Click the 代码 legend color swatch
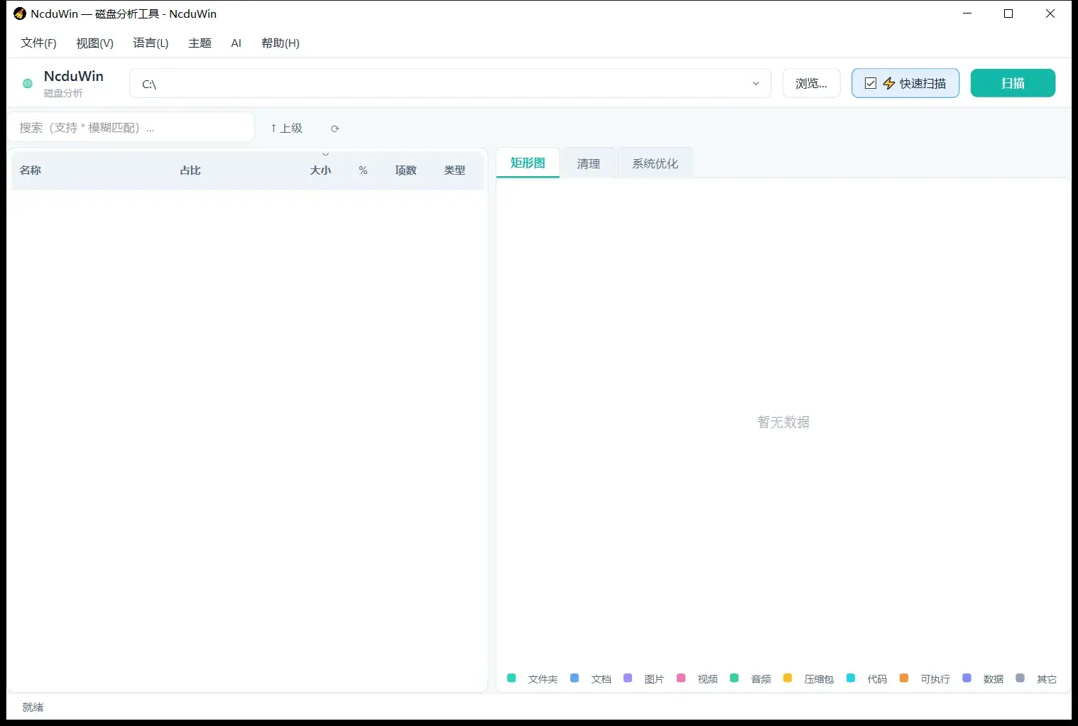This screenshot has height=726, width=1078. [x=851, y=678]
